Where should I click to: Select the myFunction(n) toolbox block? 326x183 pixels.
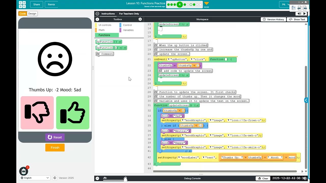(111, 48)
